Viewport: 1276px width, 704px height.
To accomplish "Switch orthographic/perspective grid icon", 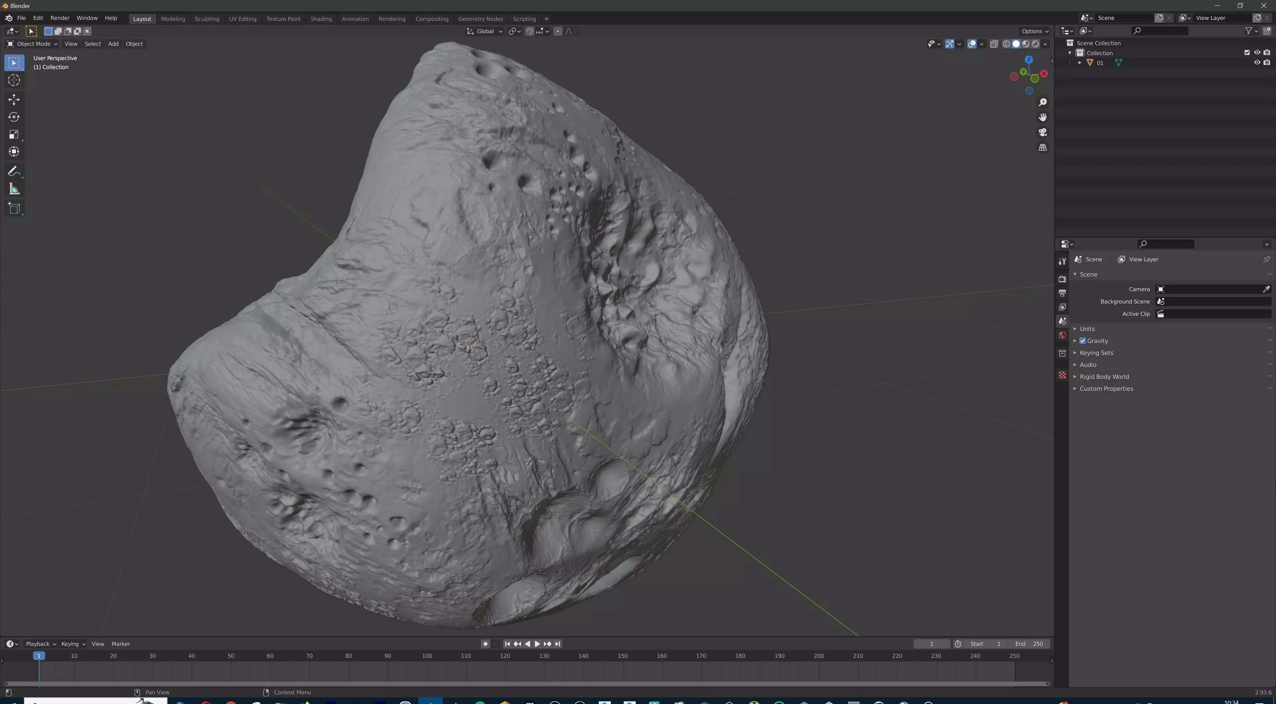I will click(x=1043, y=147).
